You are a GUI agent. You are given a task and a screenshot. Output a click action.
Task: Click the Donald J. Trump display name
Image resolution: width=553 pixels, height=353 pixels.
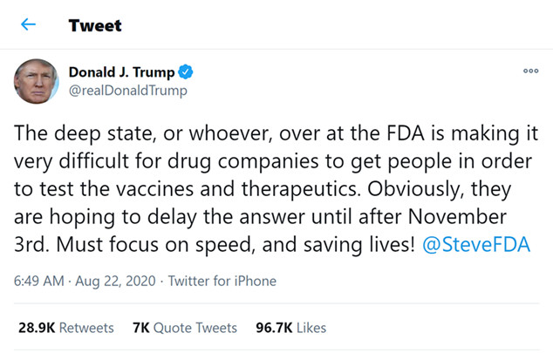[121, 72]
